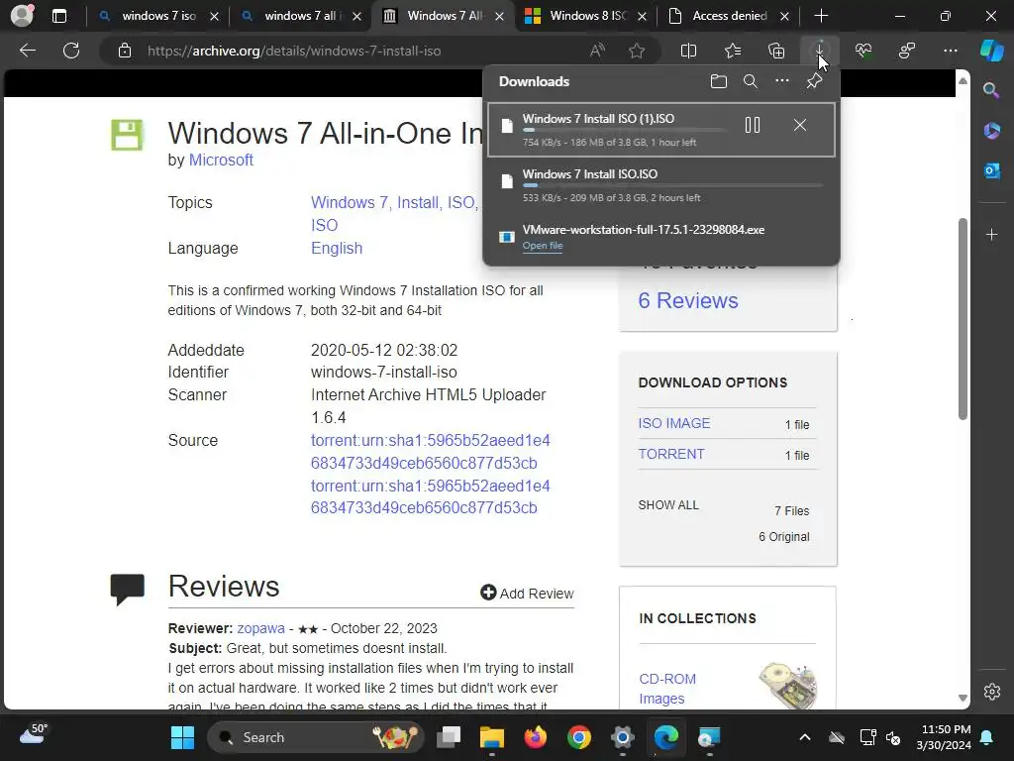
Task: Activate Read Aloud icon
Action: coord(597,51)
